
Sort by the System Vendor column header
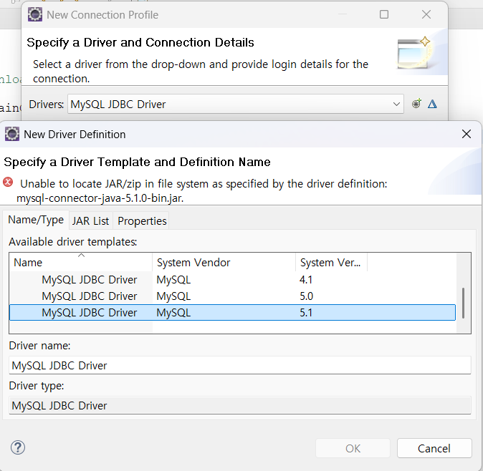point(224,263)
